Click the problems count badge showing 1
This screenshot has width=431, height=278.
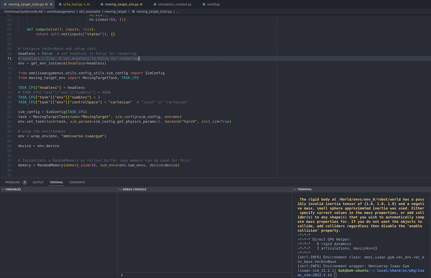tap(24, 182)
